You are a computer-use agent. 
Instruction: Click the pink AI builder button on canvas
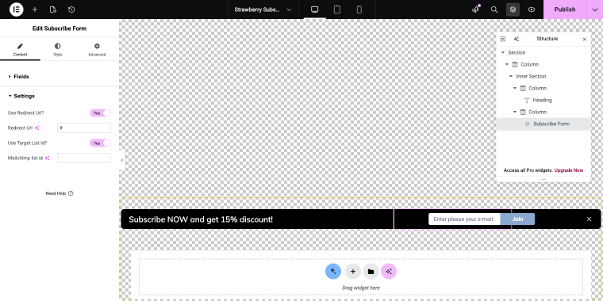tap(389, 272)
